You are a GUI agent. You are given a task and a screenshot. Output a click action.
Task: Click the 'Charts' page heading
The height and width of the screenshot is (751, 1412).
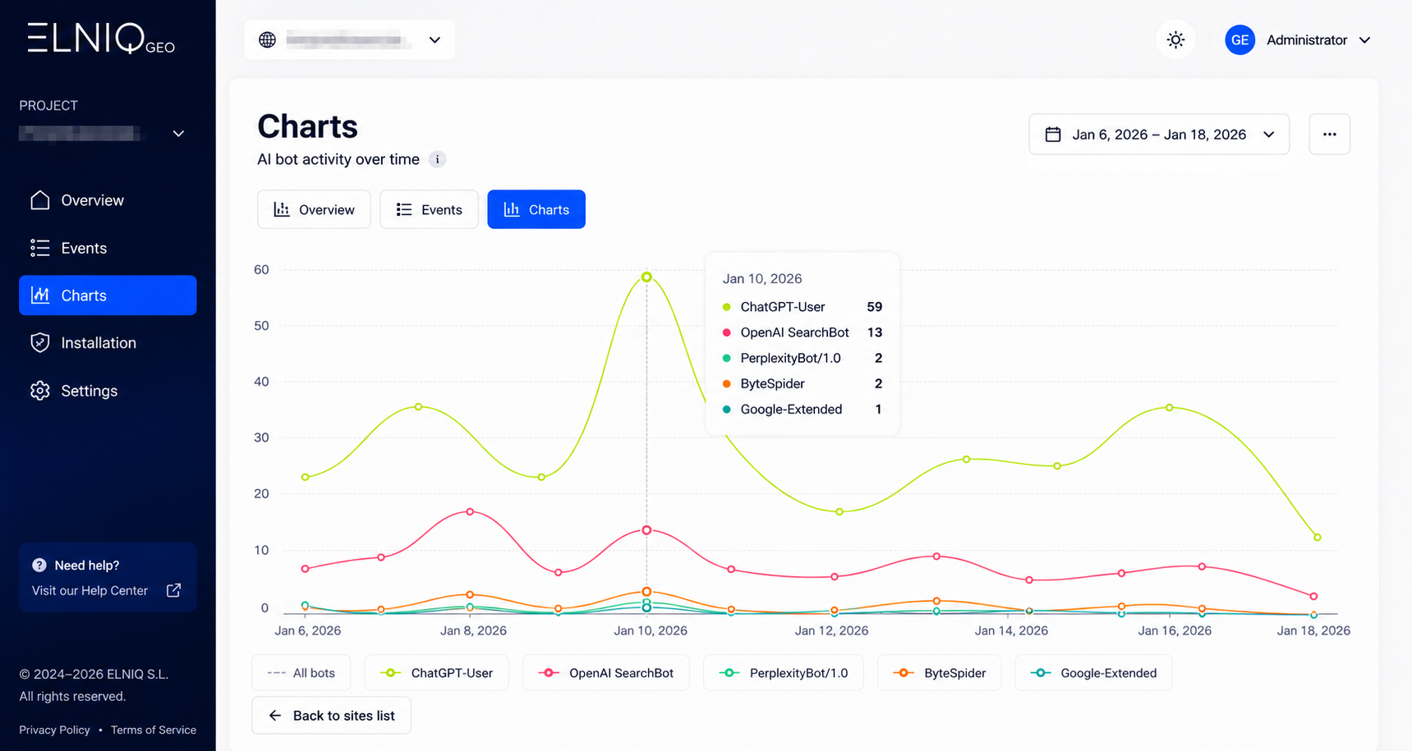point(308,126)
